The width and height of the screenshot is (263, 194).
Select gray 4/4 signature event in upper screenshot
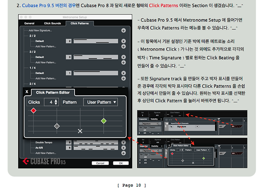pyautogui.click(x=222, y=126)
